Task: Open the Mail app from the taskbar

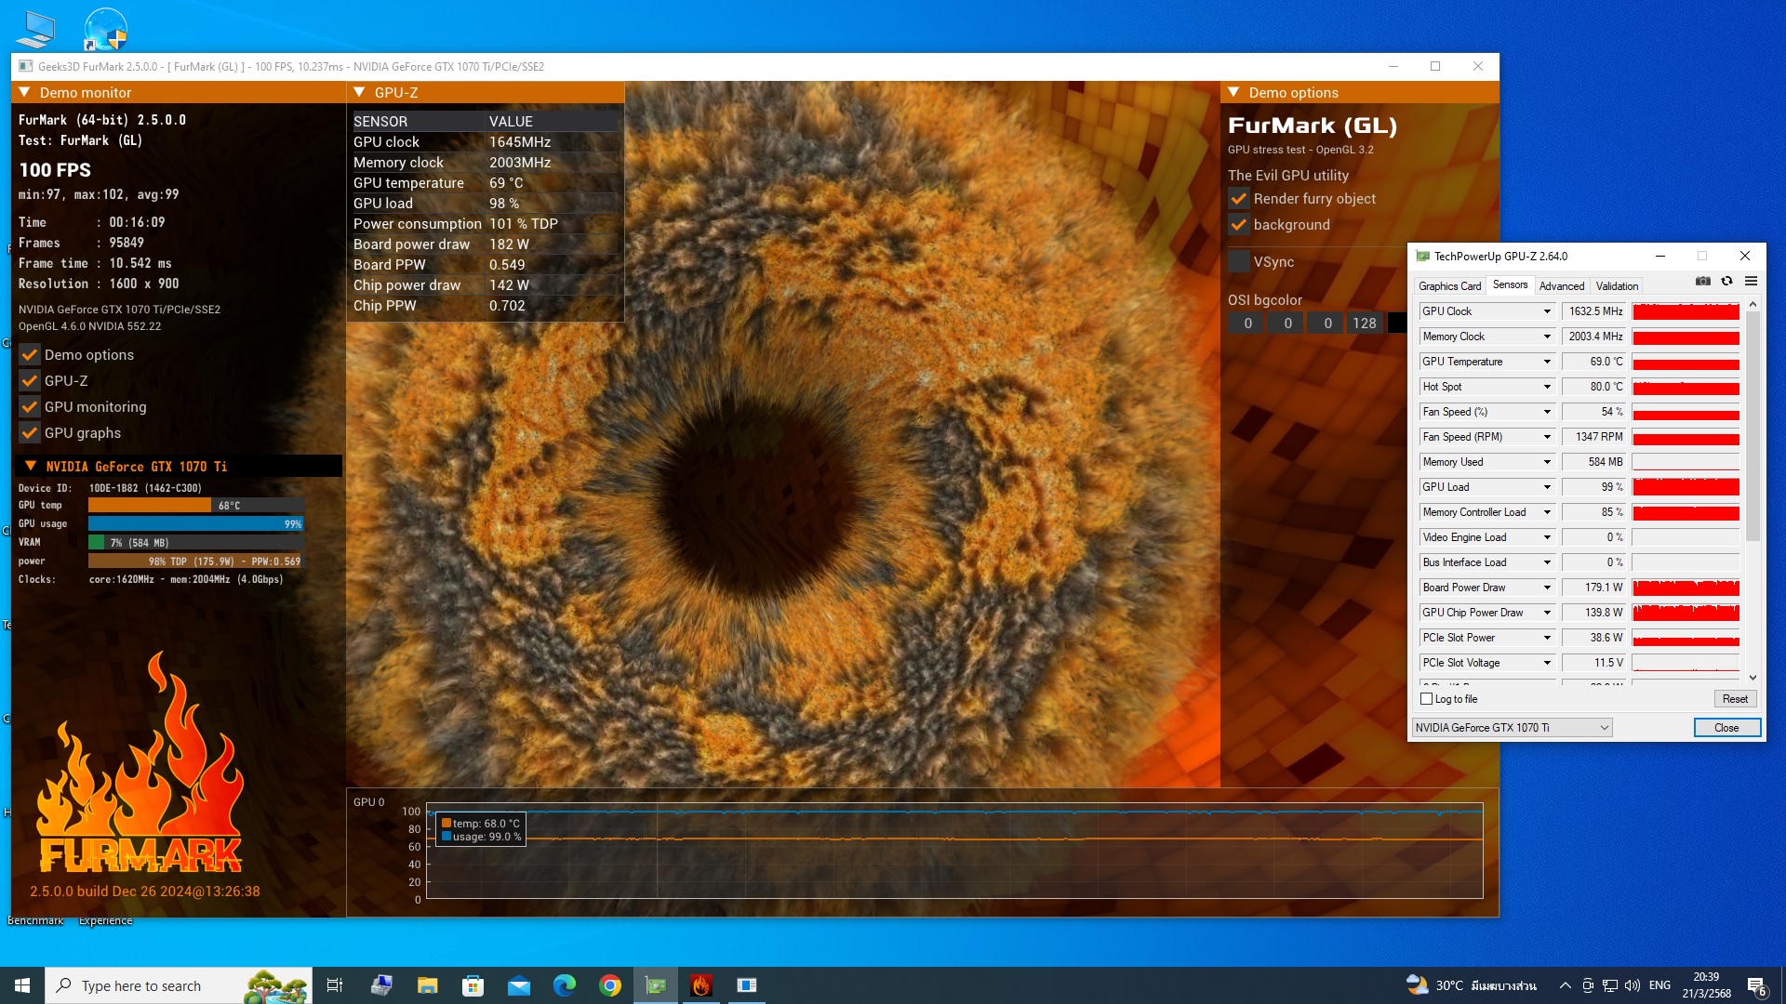Action: (518, 985)
